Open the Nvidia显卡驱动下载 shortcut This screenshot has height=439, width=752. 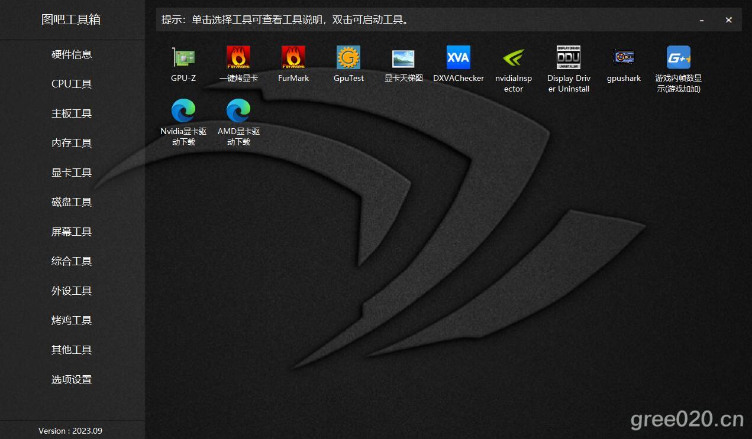pos(183,111)
